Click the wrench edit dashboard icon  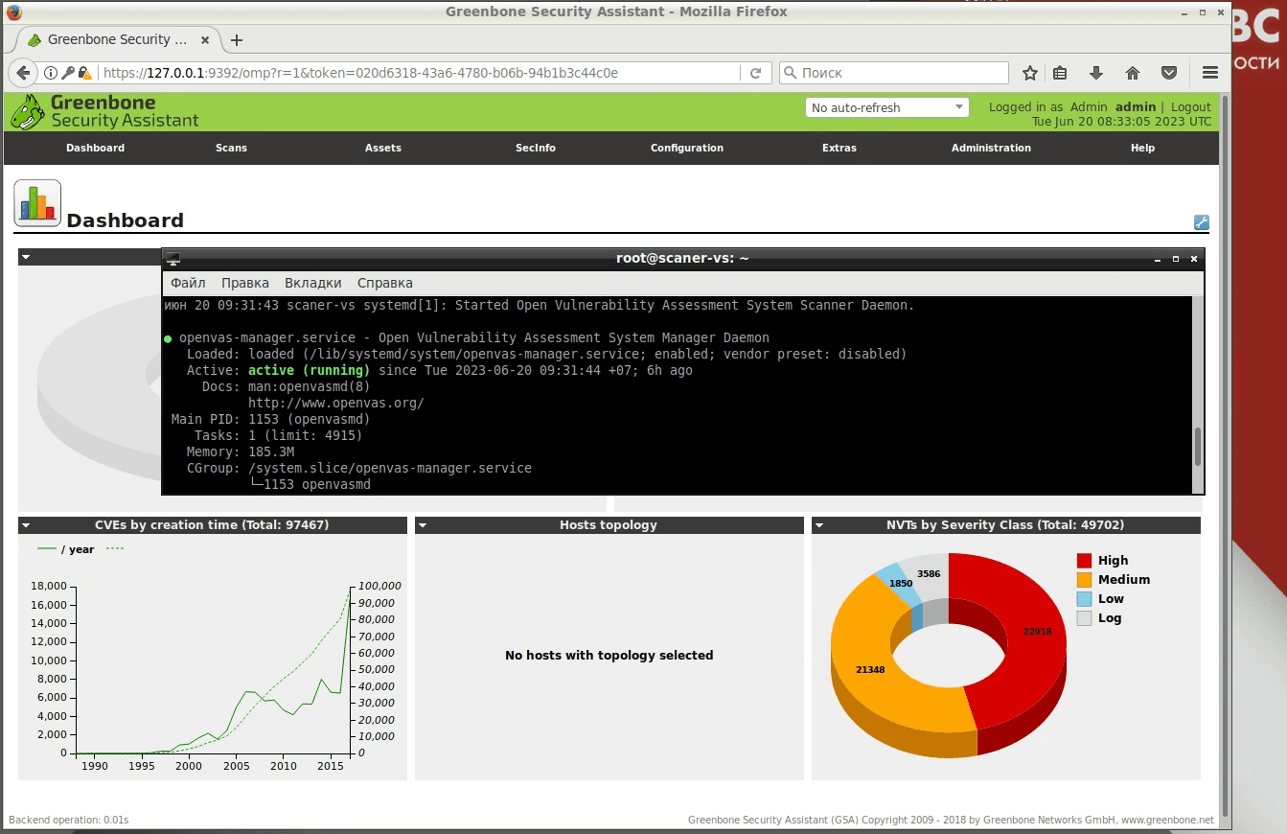1201,222
